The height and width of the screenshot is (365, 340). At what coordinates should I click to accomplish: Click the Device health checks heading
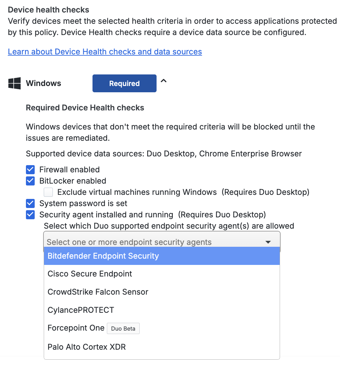[x=48, y=10]
